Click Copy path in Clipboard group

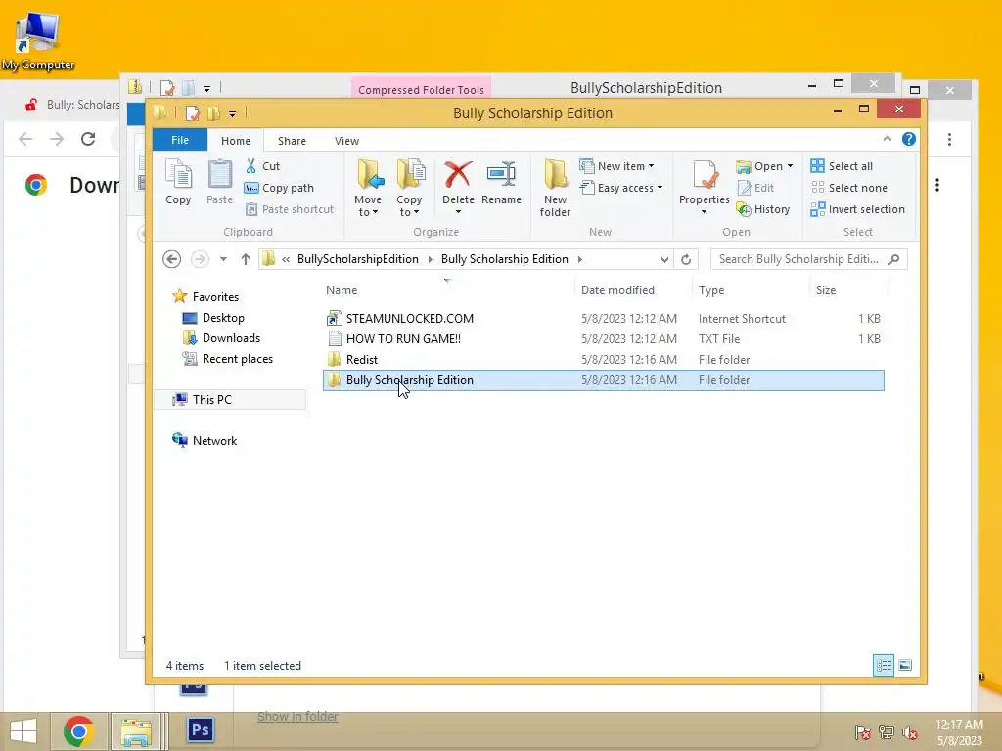point(279,188)
